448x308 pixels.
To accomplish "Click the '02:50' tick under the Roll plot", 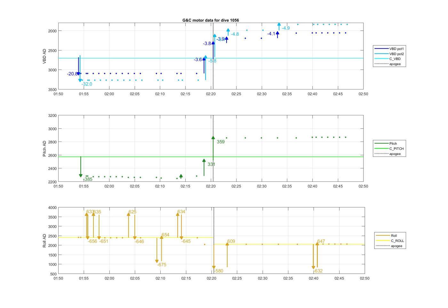I will [x=364, y=278].
